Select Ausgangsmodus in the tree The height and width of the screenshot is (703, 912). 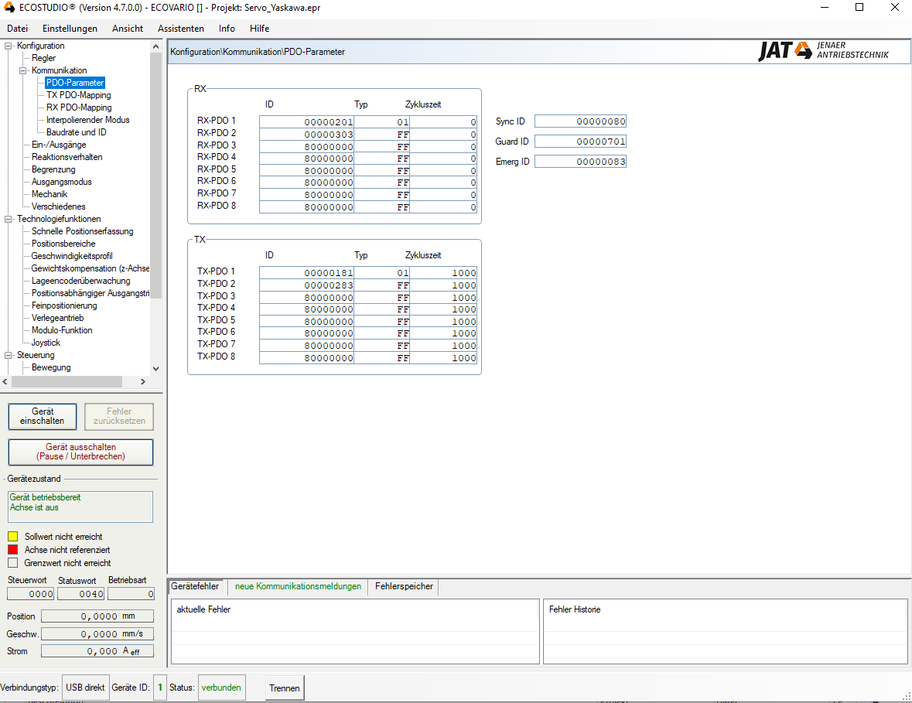click(x=62, y=182)
